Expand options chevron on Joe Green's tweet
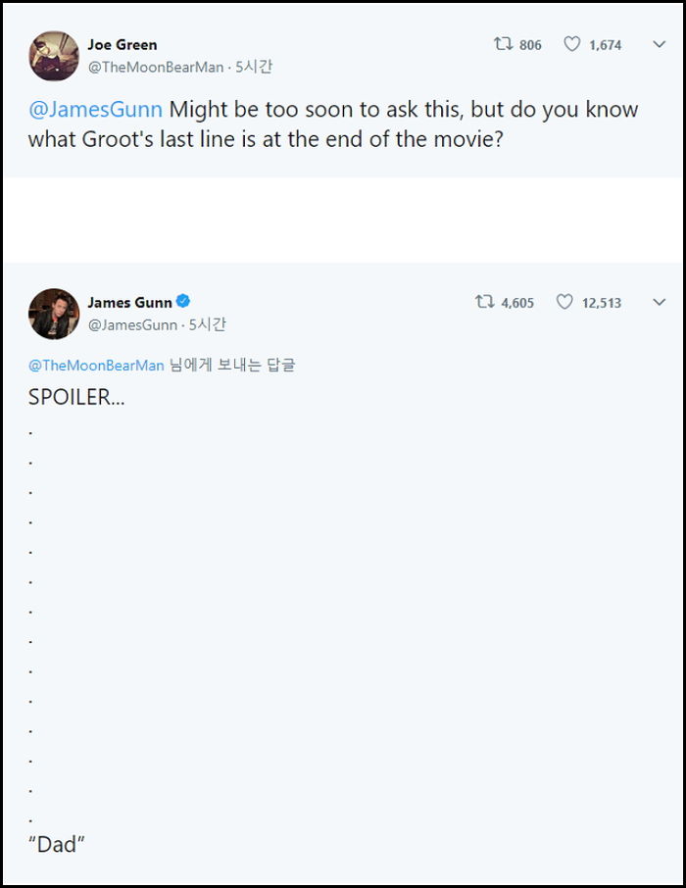The image size is (686, 888). pos(659,45)
